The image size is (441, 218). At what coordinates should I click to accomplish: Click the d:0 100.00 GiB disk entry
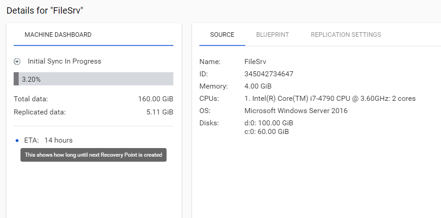pos(269,123)
